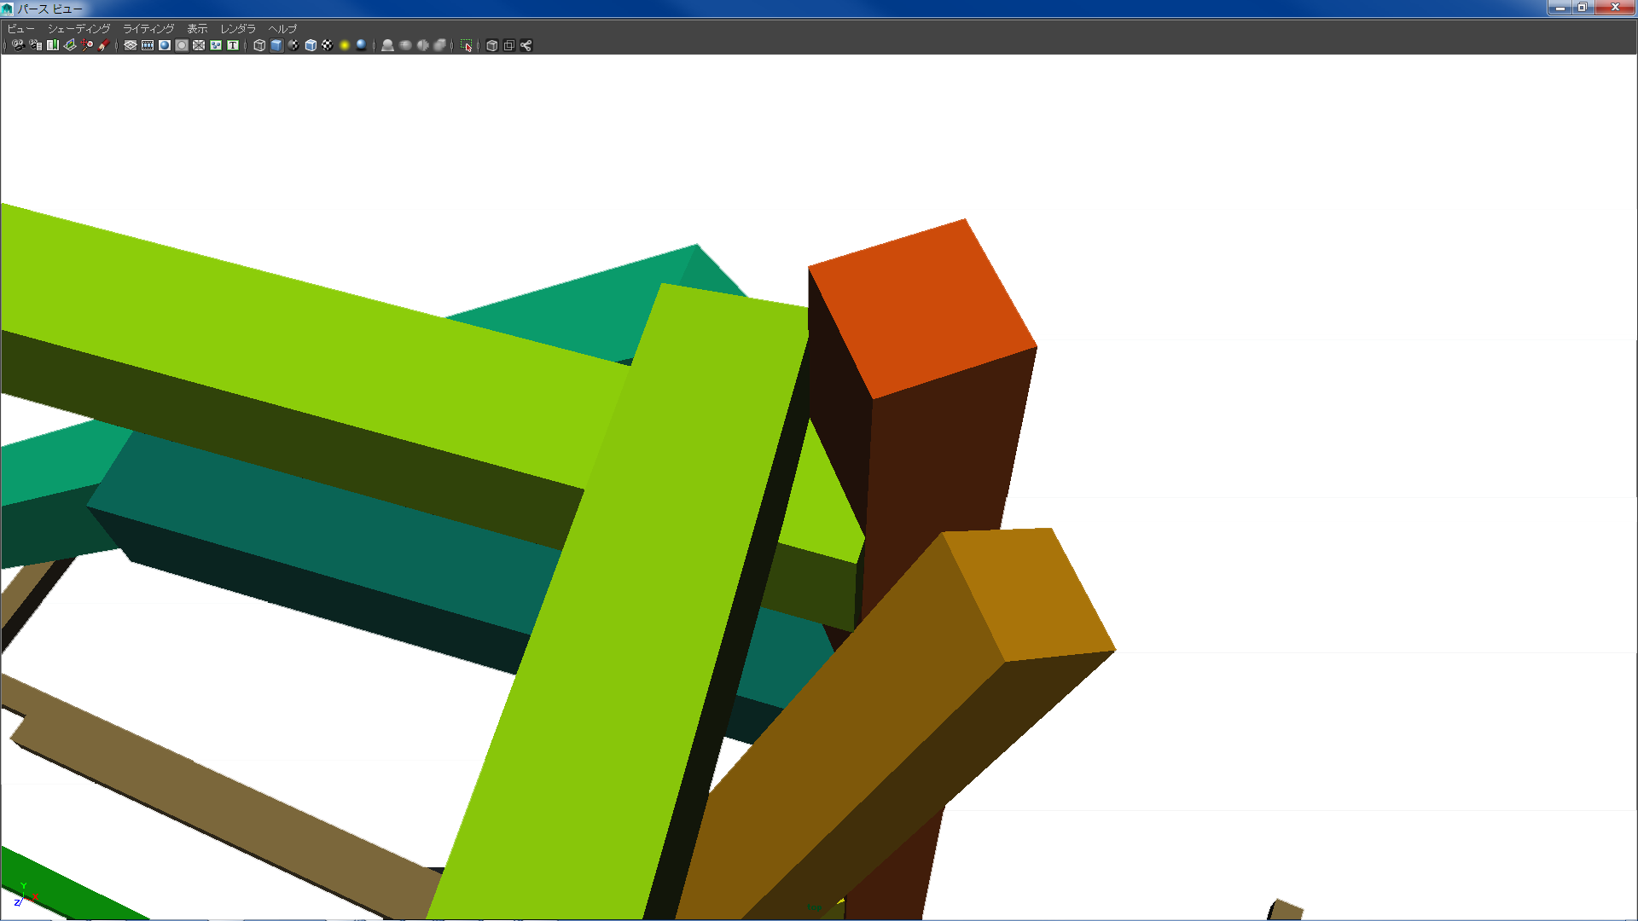Click the ヘルプ menu button
This screenshot has width=1638, height=921.
point(282,28)
